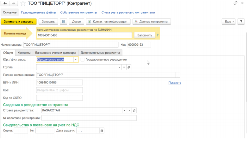Focus the automatic fill БИН/ИИН field
This screenshot has width=248, height=142.
pyautogui.click(x=84, y=35)
